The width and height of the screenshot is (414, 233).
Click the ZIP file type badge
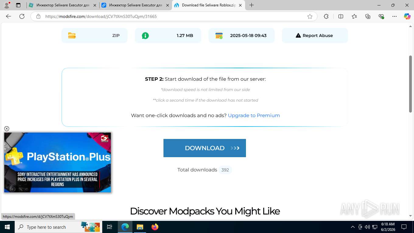pyautogui.click(x=94, y=35)
